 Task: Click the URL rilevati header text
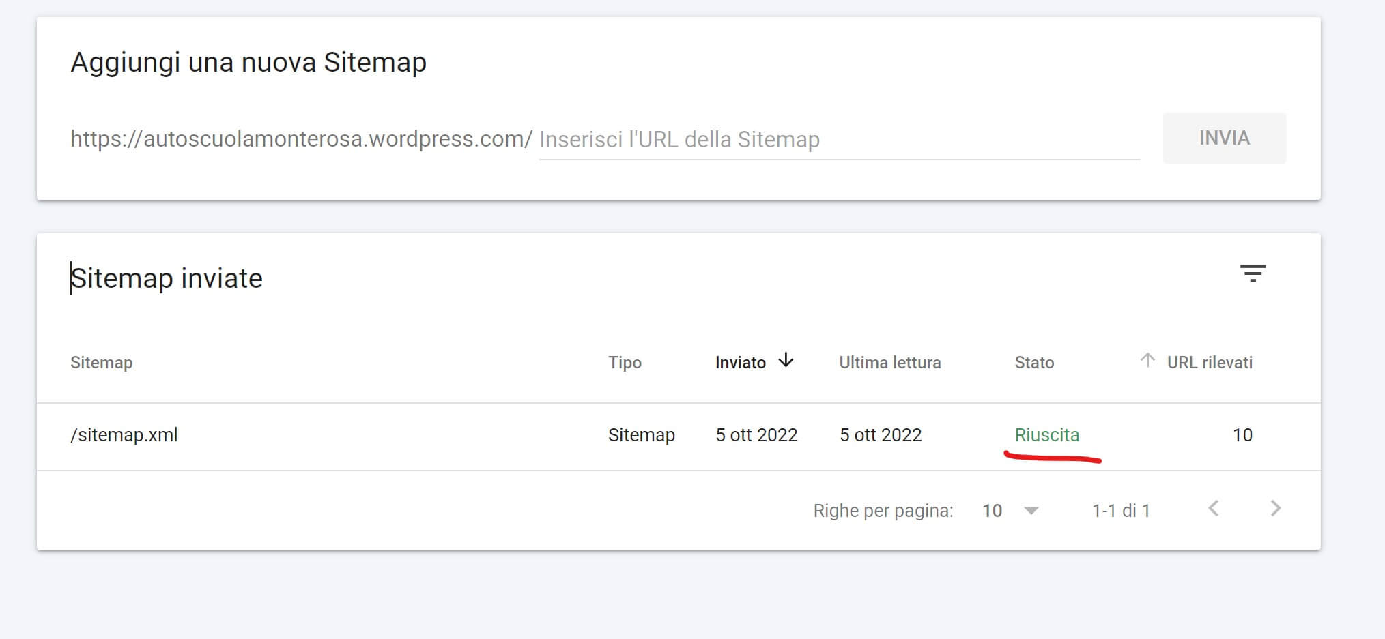point(1209,363)
